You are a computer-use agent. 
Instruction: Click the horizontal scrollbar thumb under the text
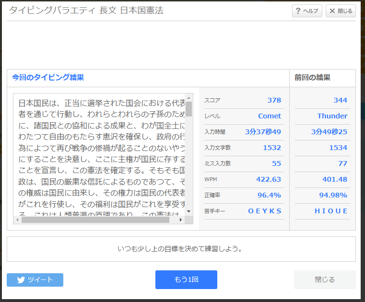pyautogui.click(x=95, y=220)
